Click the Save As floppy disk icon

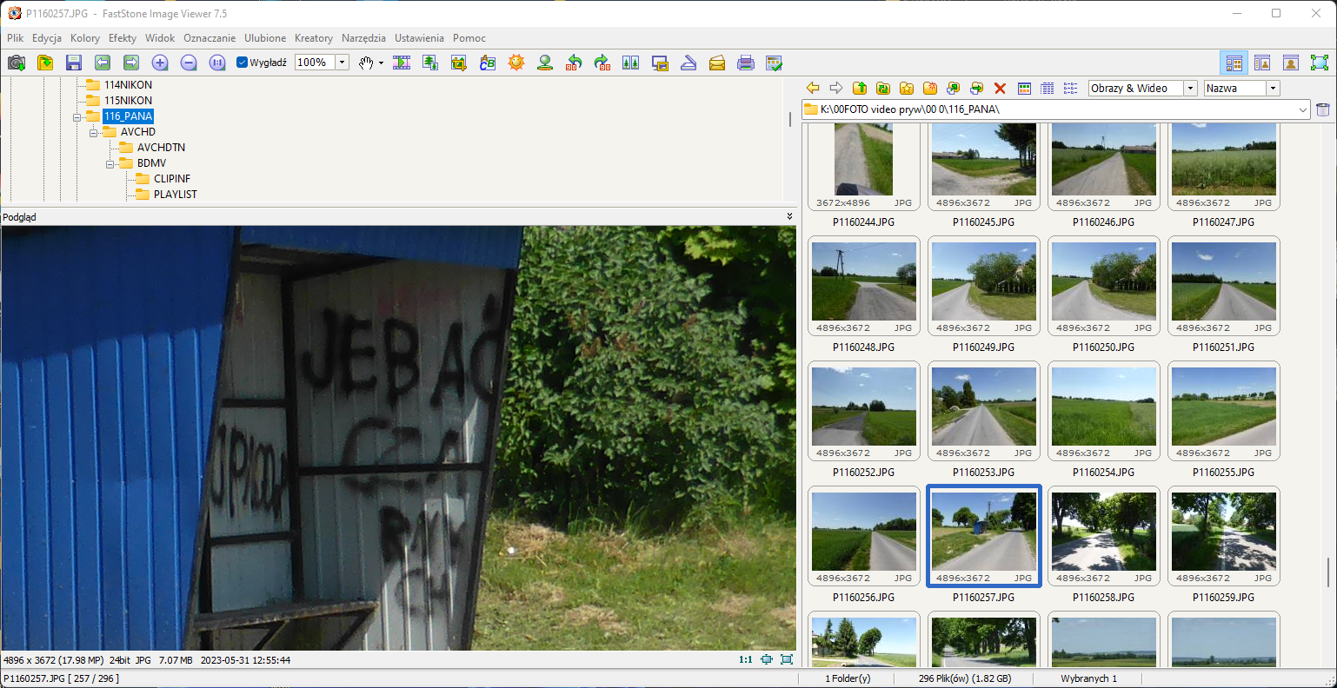pyautogui.click(x=74, y=63)
